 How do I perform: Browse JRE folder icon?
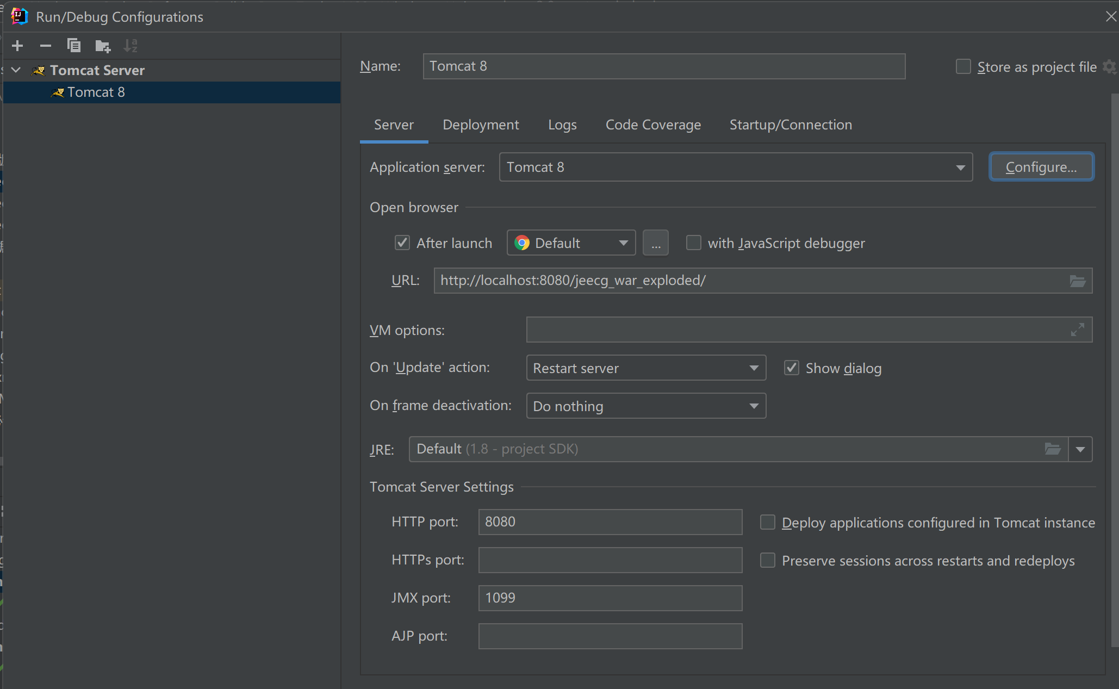click(x=1053, y=449)
